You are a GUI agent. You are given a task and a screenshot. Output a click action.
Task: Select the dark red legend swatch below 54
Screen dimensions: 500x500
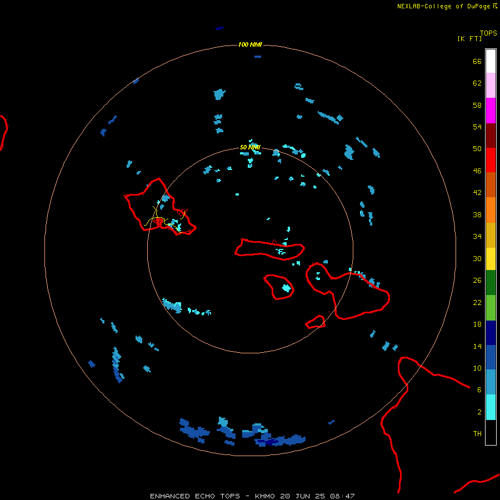pos(491,136)
